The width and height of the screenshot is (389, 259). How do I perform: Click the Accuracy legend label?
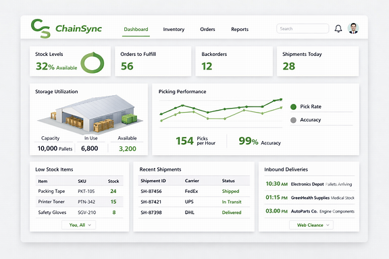[x=311, y=120]
